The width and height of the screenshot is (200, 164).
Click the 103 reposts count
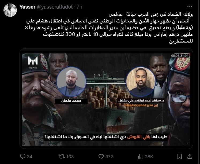[x=70, y=157]
